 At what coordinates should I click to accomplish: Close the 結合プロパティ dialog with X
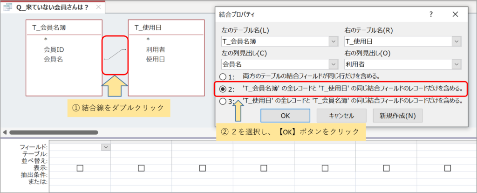tap(455, 14)
